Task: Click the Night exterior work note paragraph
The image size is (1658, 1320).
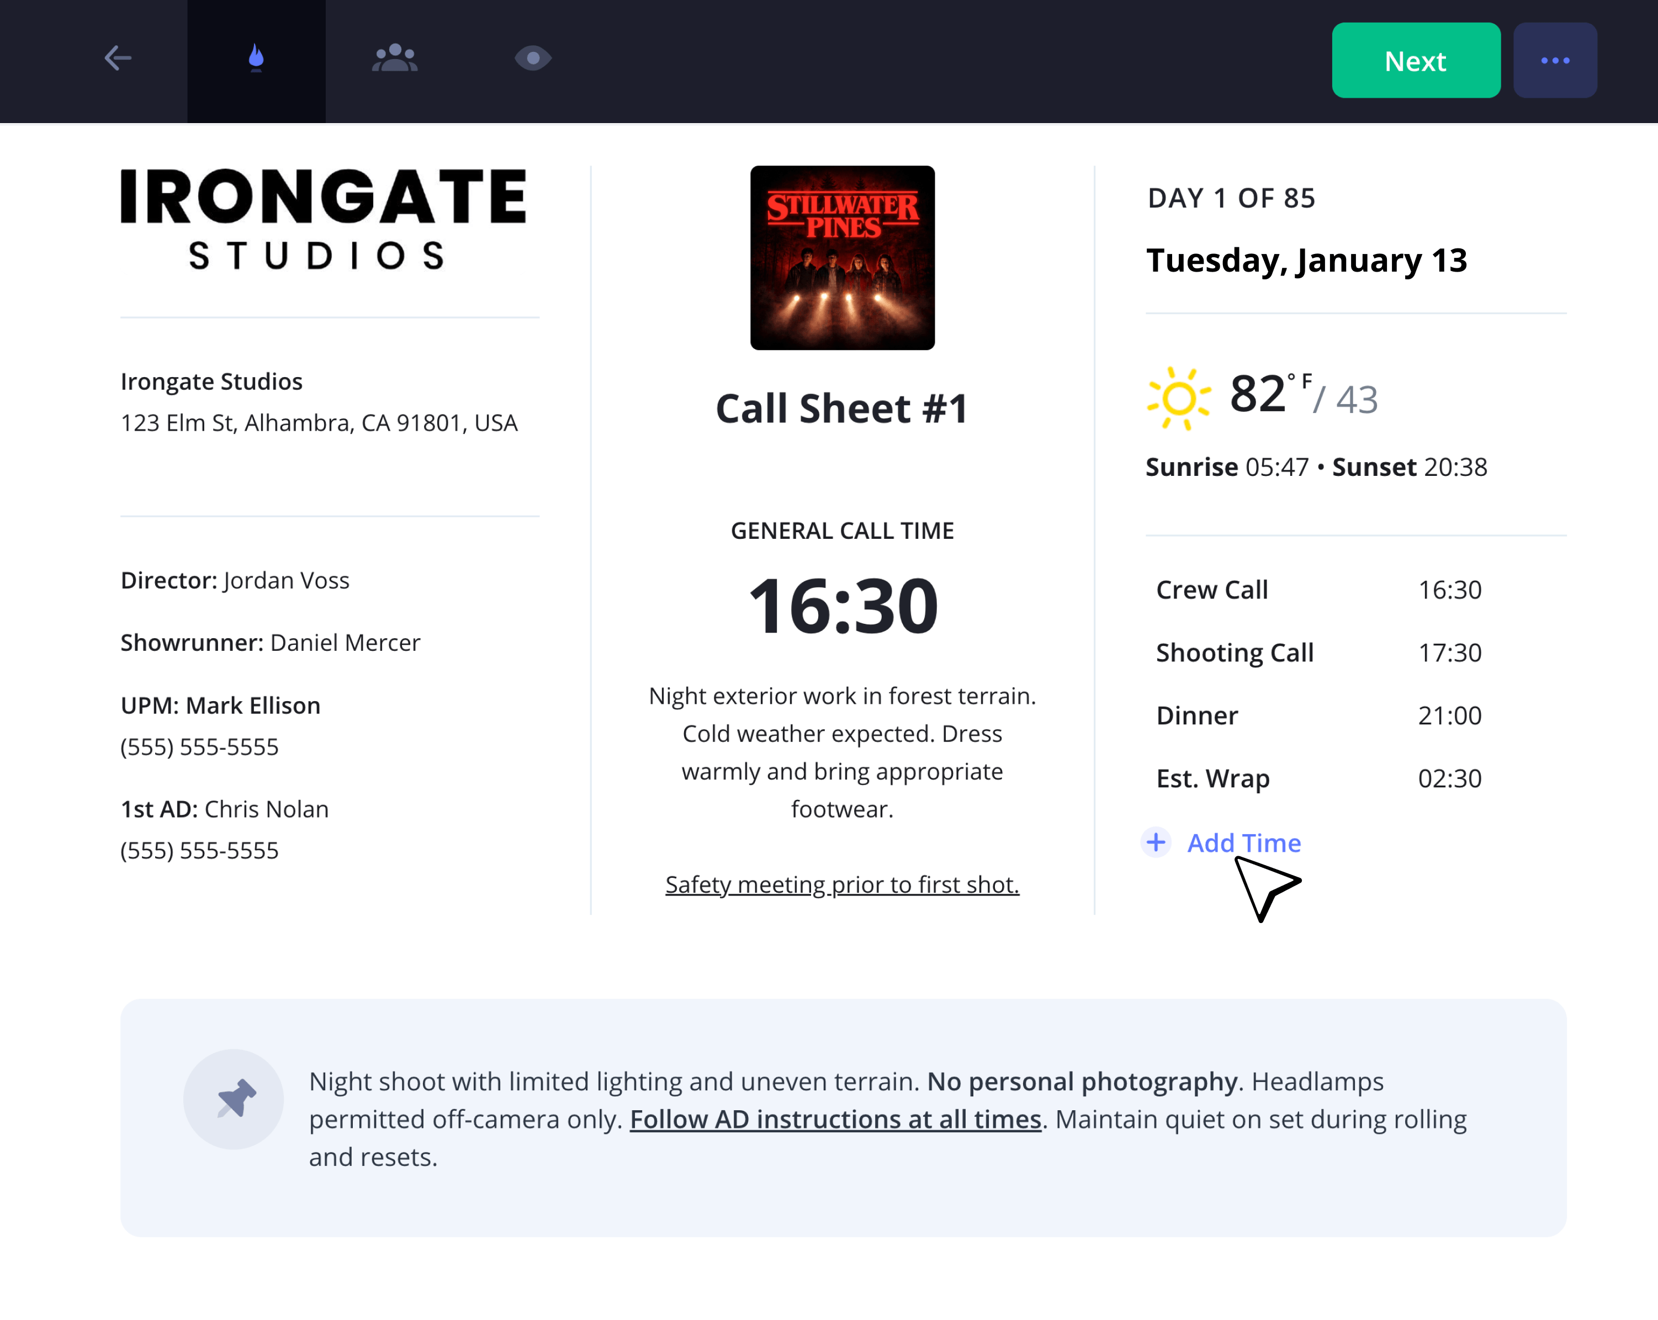Action: (842, 752)
